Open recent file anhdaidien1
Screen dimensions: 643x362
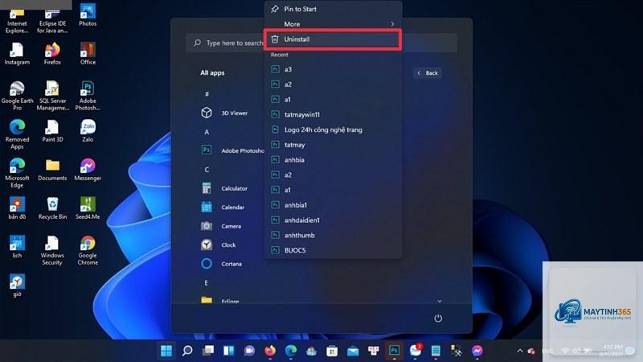[333, 220]
